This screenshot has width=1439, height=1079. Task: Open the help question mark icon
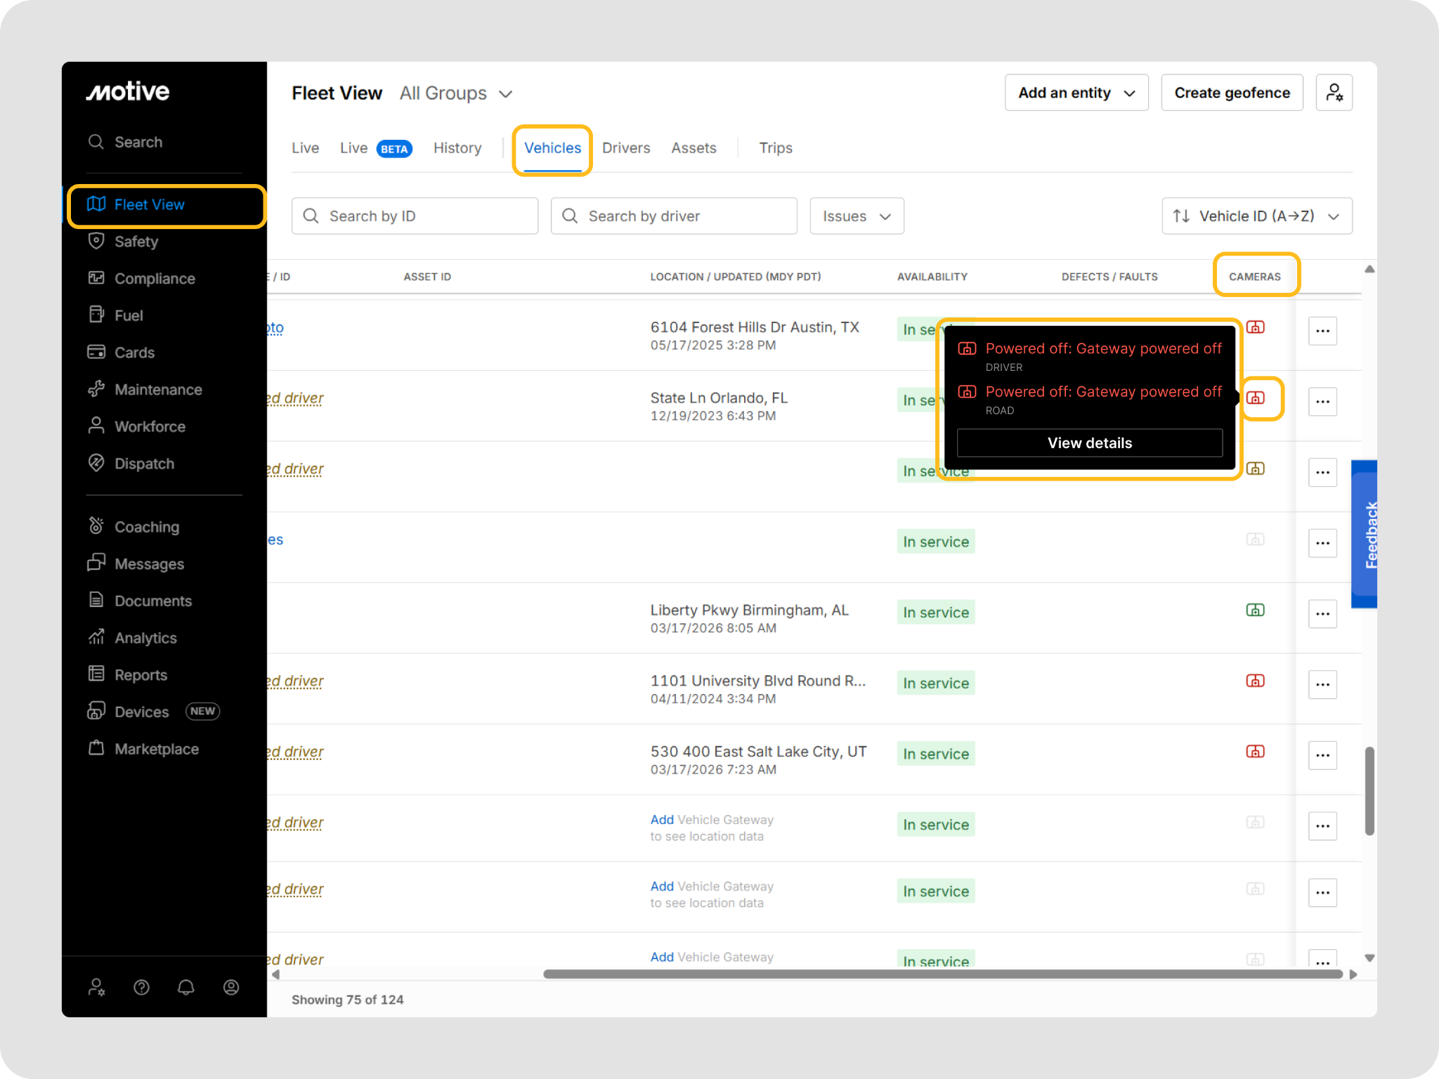tap(141, 987)
